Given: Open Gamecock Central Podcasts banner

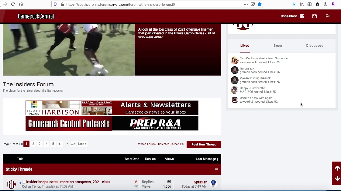Looking at the screenshot, I should point(69,124).
